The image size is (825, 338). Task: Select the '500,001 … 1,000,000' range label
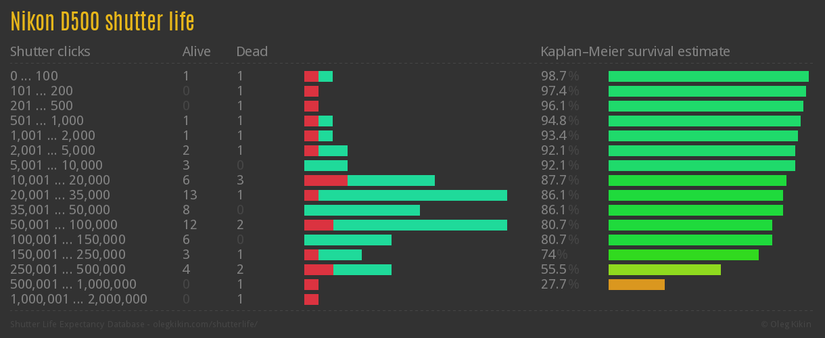73,285
